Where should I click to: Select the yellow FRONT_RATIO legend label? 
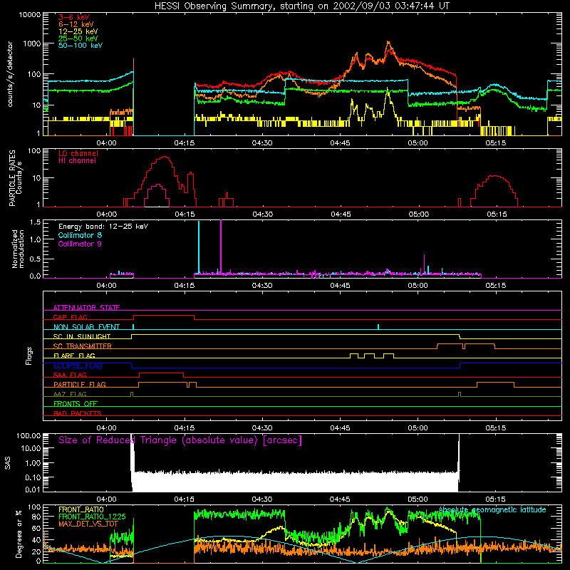click(x=81, y=509)
